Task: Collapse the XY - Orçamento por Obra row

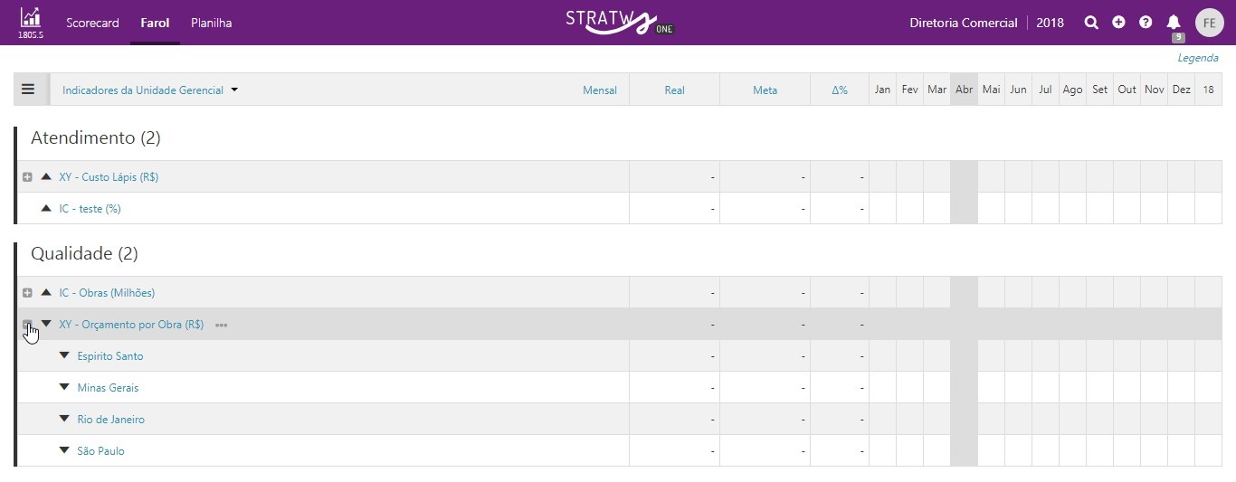Action: 27,325
